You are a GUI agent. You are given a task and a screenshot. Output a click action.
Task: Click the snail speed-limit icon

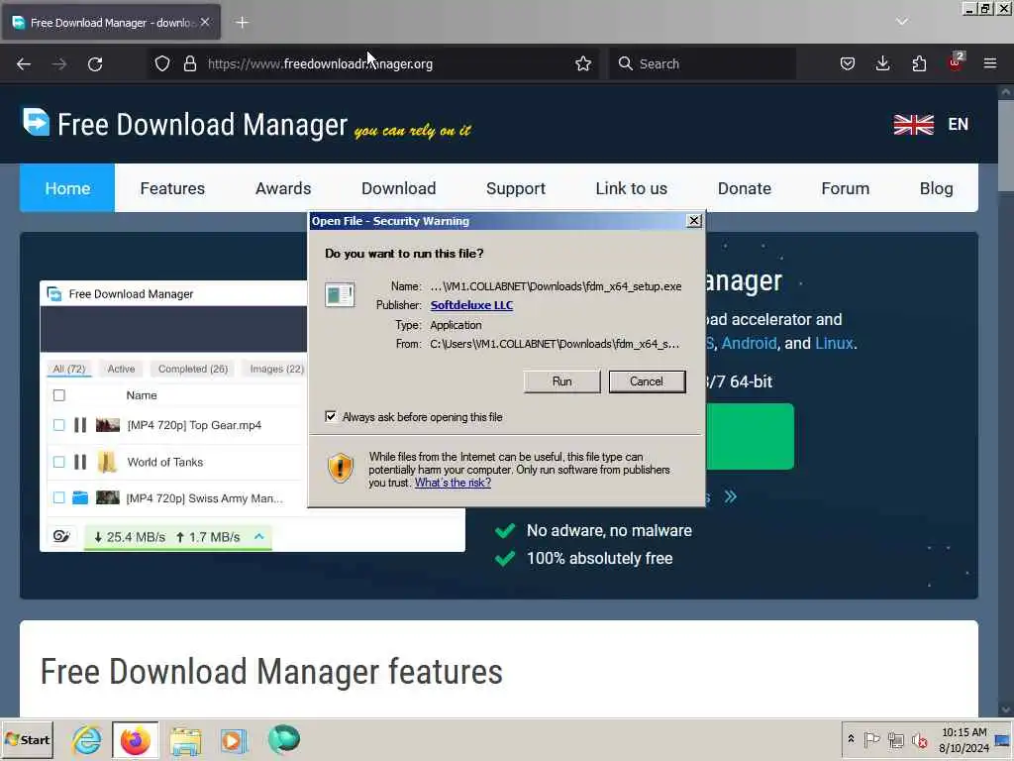[61, 536]
